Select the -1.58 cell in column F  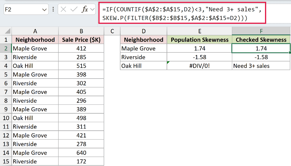261,57
